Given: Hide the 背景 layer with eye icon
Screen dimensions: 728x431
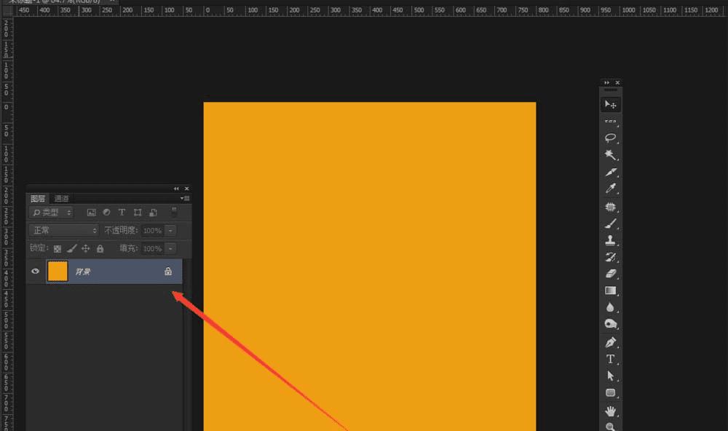Looking at the screenshot, I should pos(35,272).
